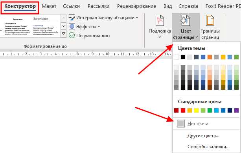
Task: Click the Эффекты circle icon
Action: coord(72,27)
